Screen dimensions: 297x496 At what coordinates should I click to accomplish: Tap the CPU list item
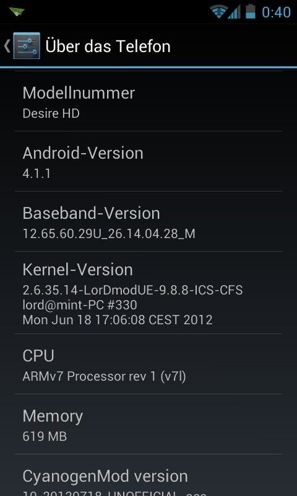coord(148,364)
